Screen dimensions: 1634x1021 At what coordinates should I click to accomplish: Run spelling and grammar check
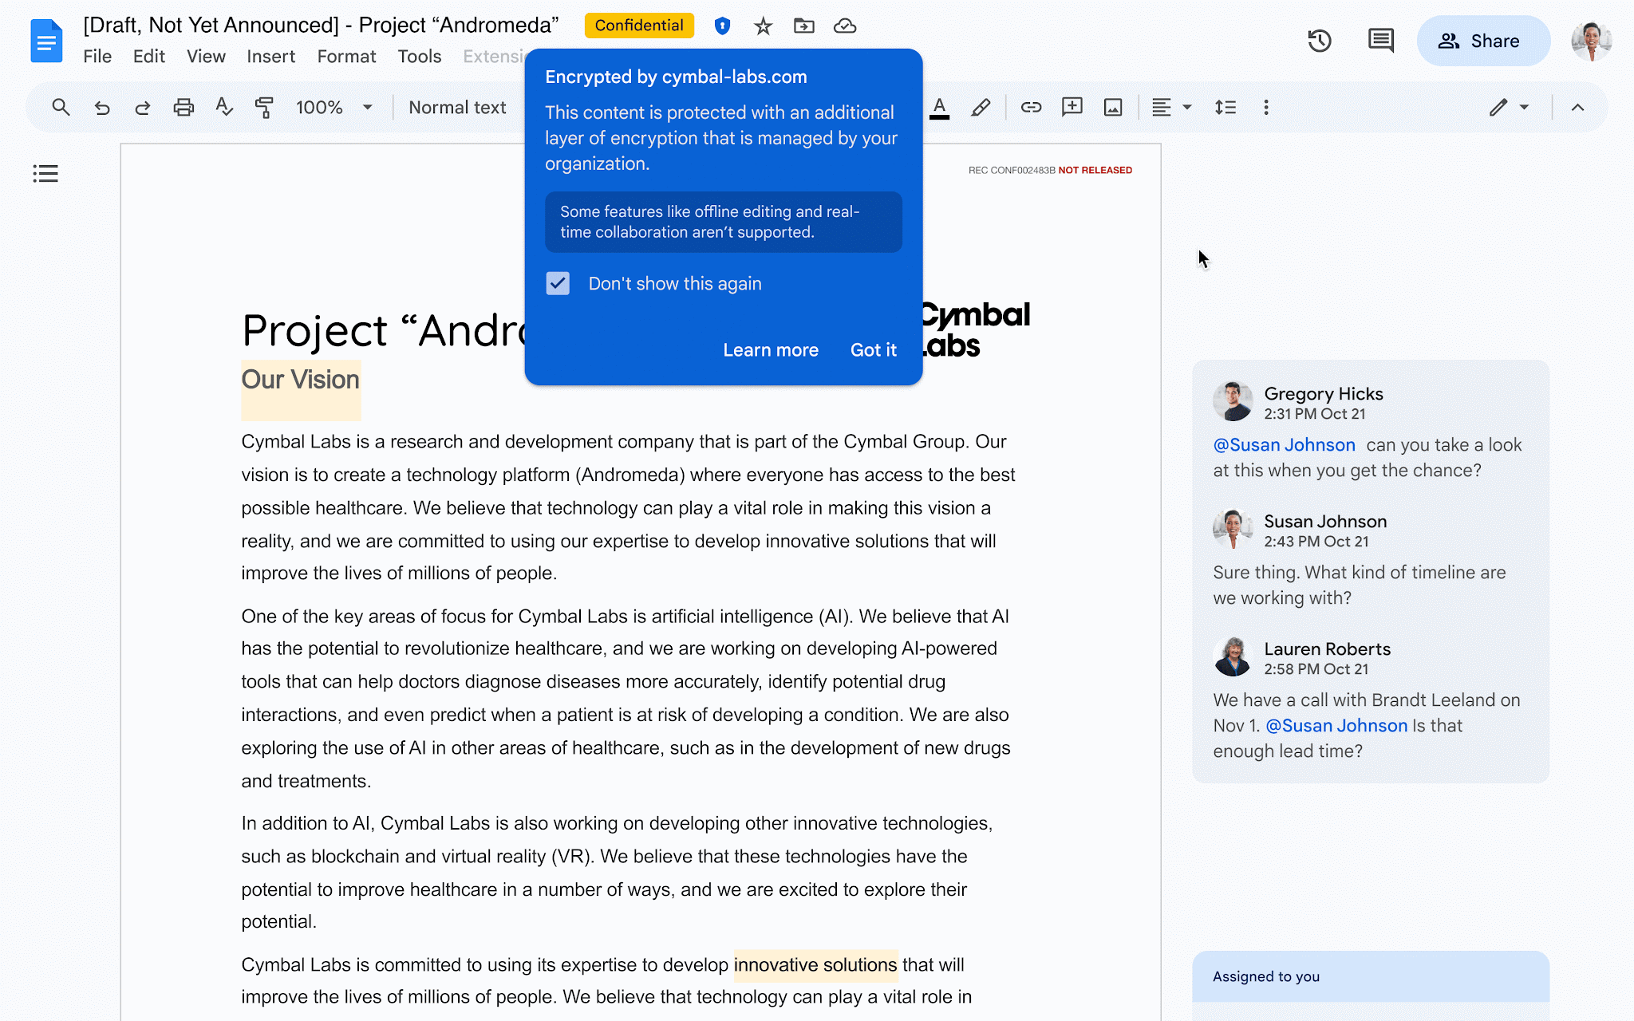point(223,107)
